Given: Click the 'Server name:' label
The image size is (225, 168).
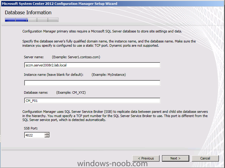Looking at the screenshot, I should 34,57.
